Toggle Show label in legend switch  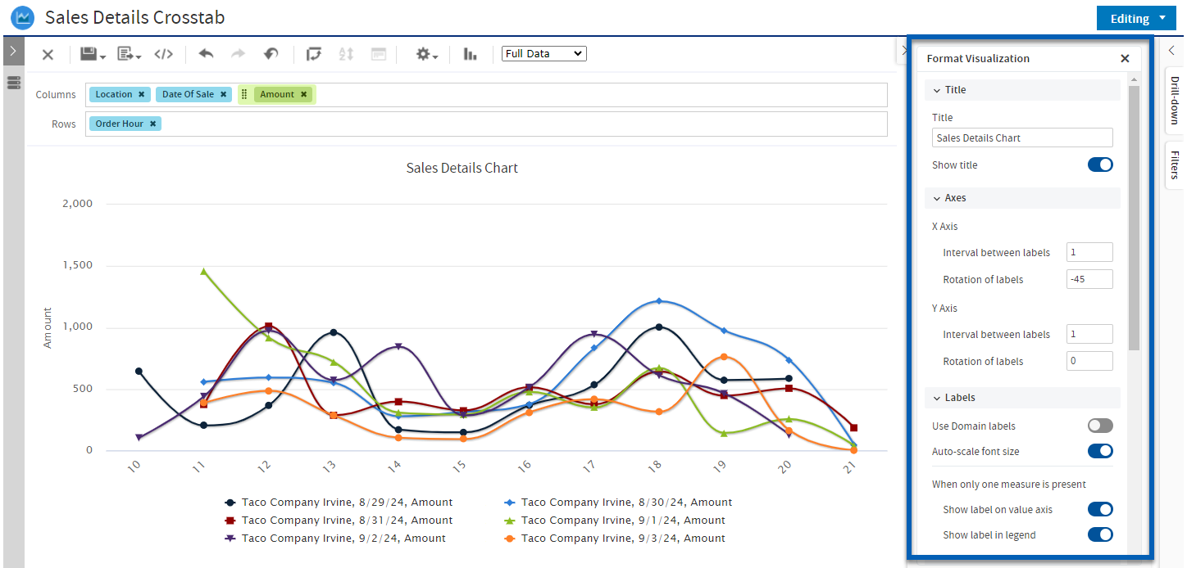click(1100, 534)
